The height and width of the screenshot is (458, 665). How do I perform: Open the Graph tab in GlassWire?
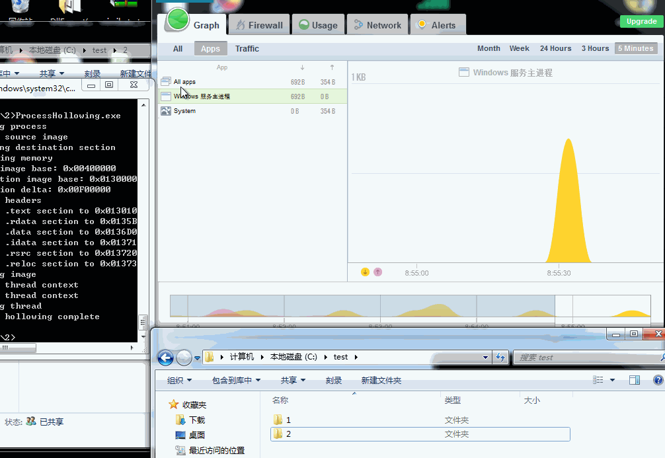click(x=194, y=25)
